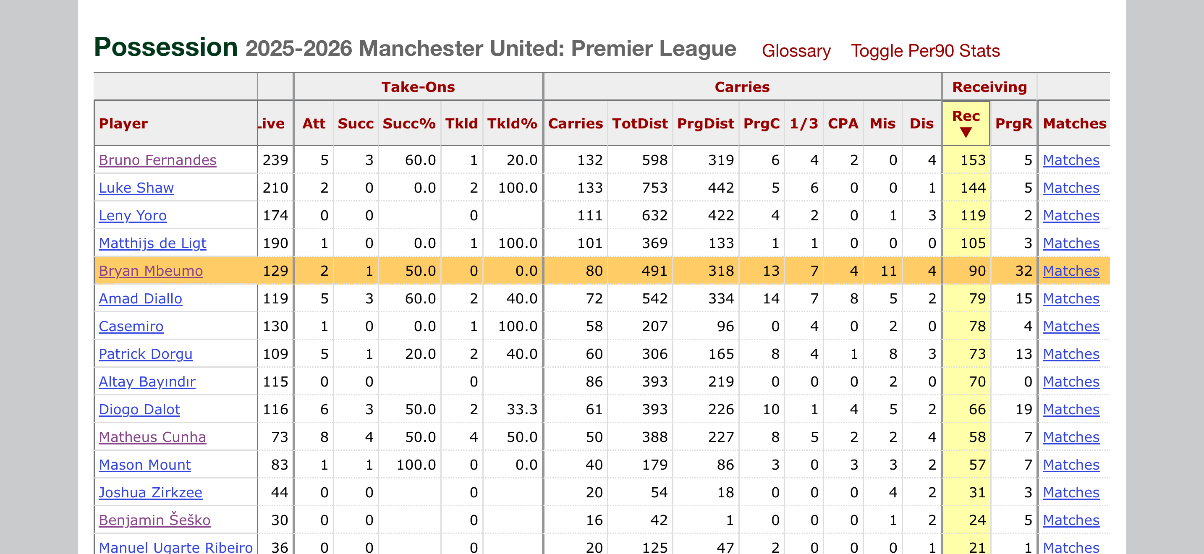This screenshot has width=1204, height=554.
Task: Sort by TotDist column header
Action: coord(640,123)
